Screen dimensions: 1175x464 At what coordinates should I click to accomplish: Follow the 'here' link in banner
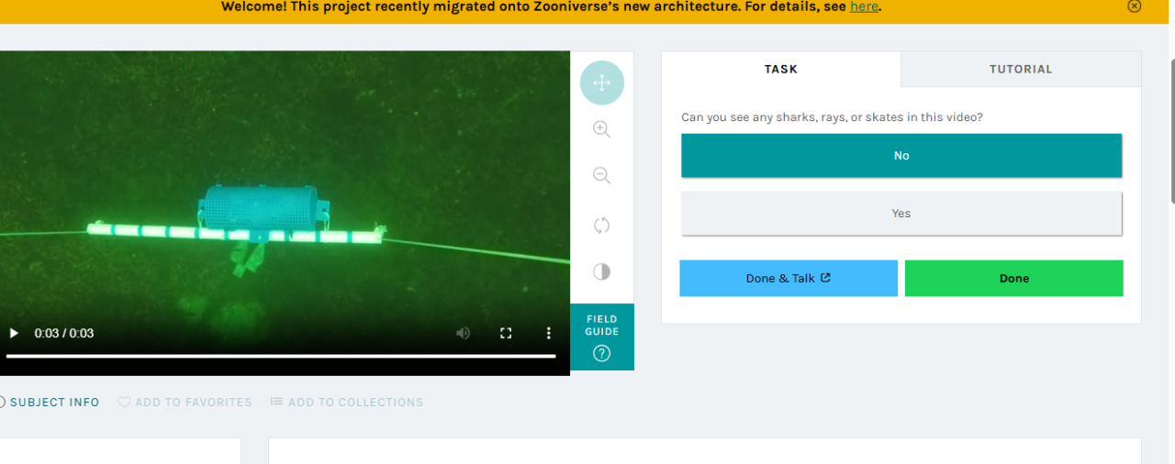tap(864, 6)
